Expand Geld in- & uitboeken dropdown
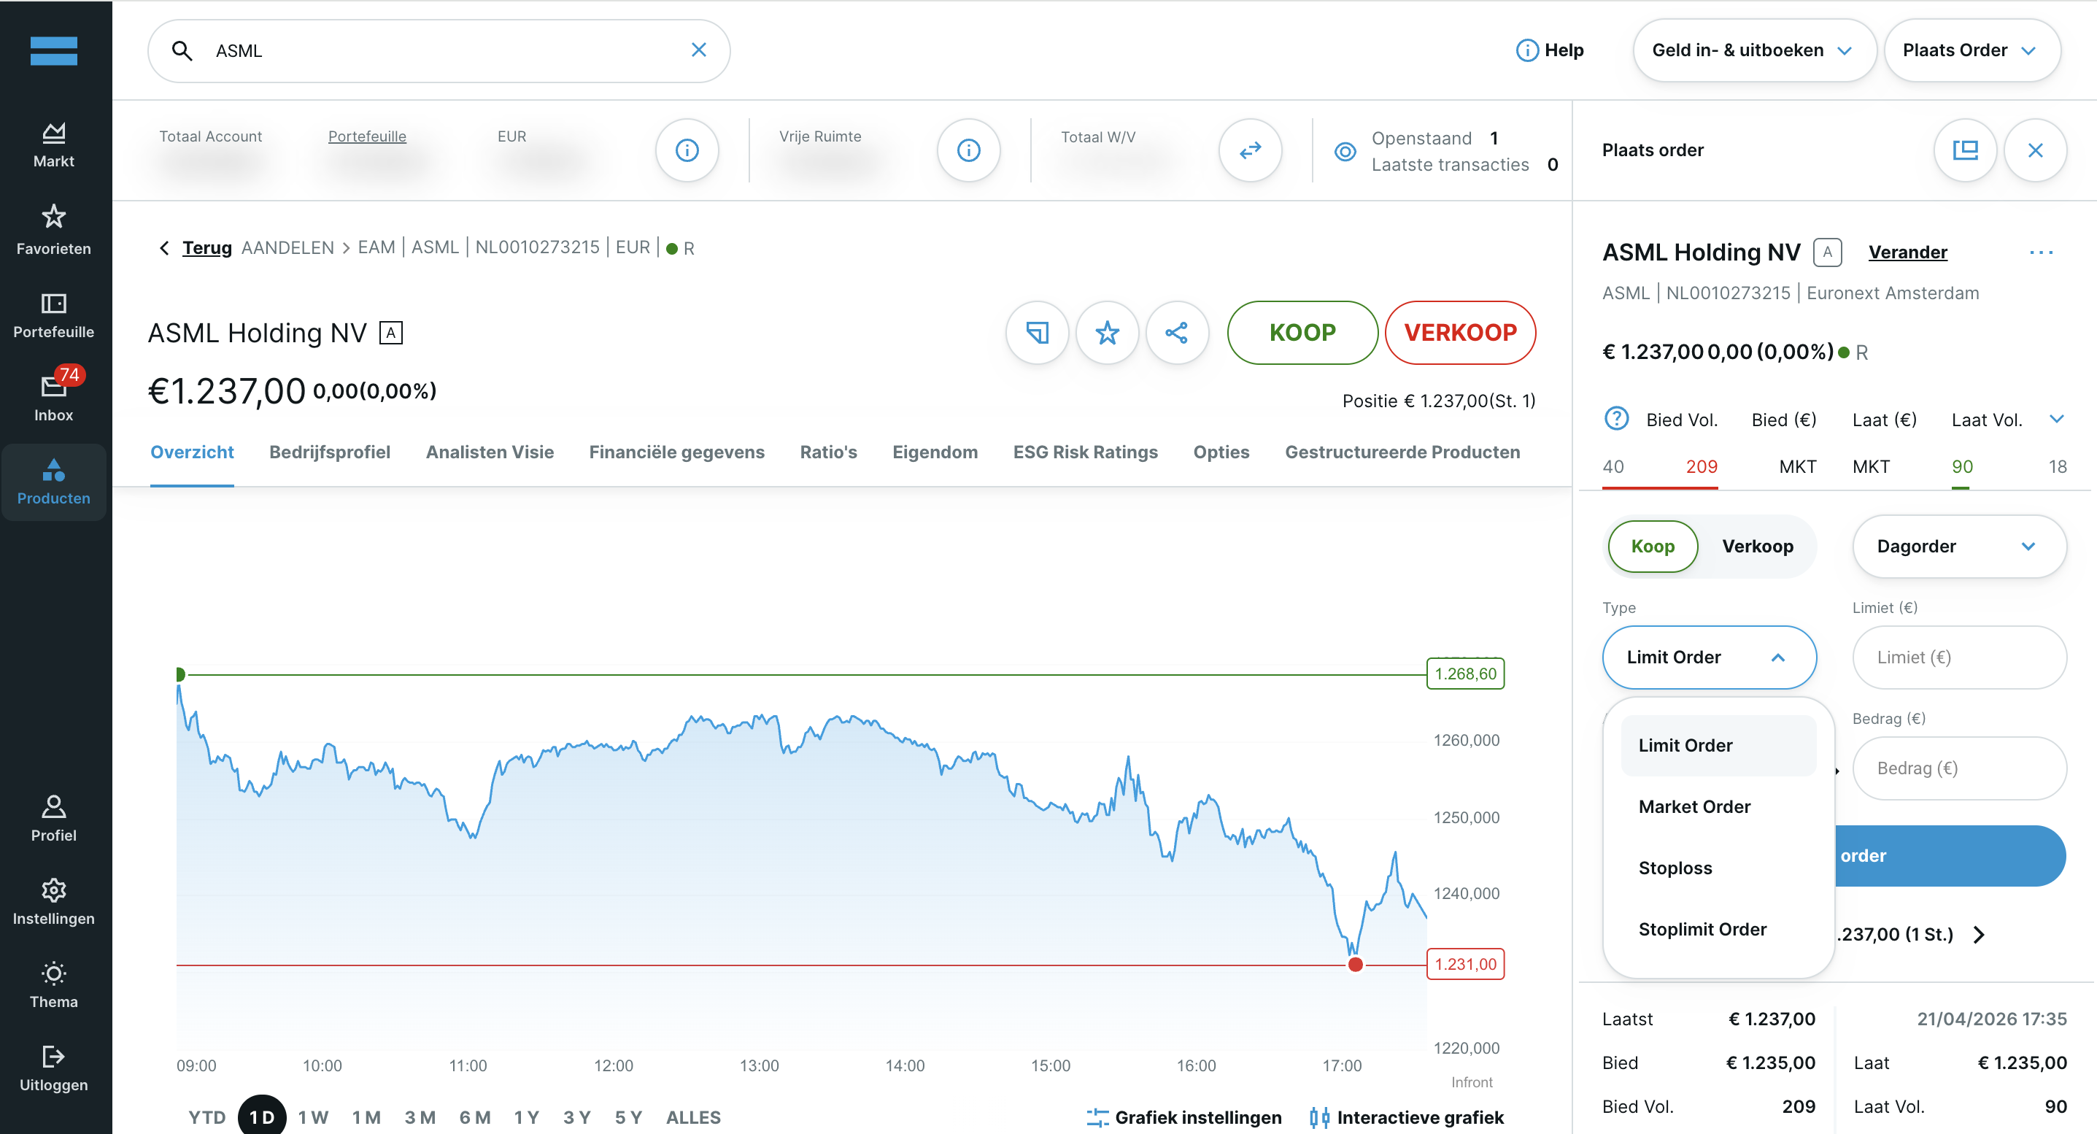This screenshot has width=2097, height=1134. pos(1754,50)
